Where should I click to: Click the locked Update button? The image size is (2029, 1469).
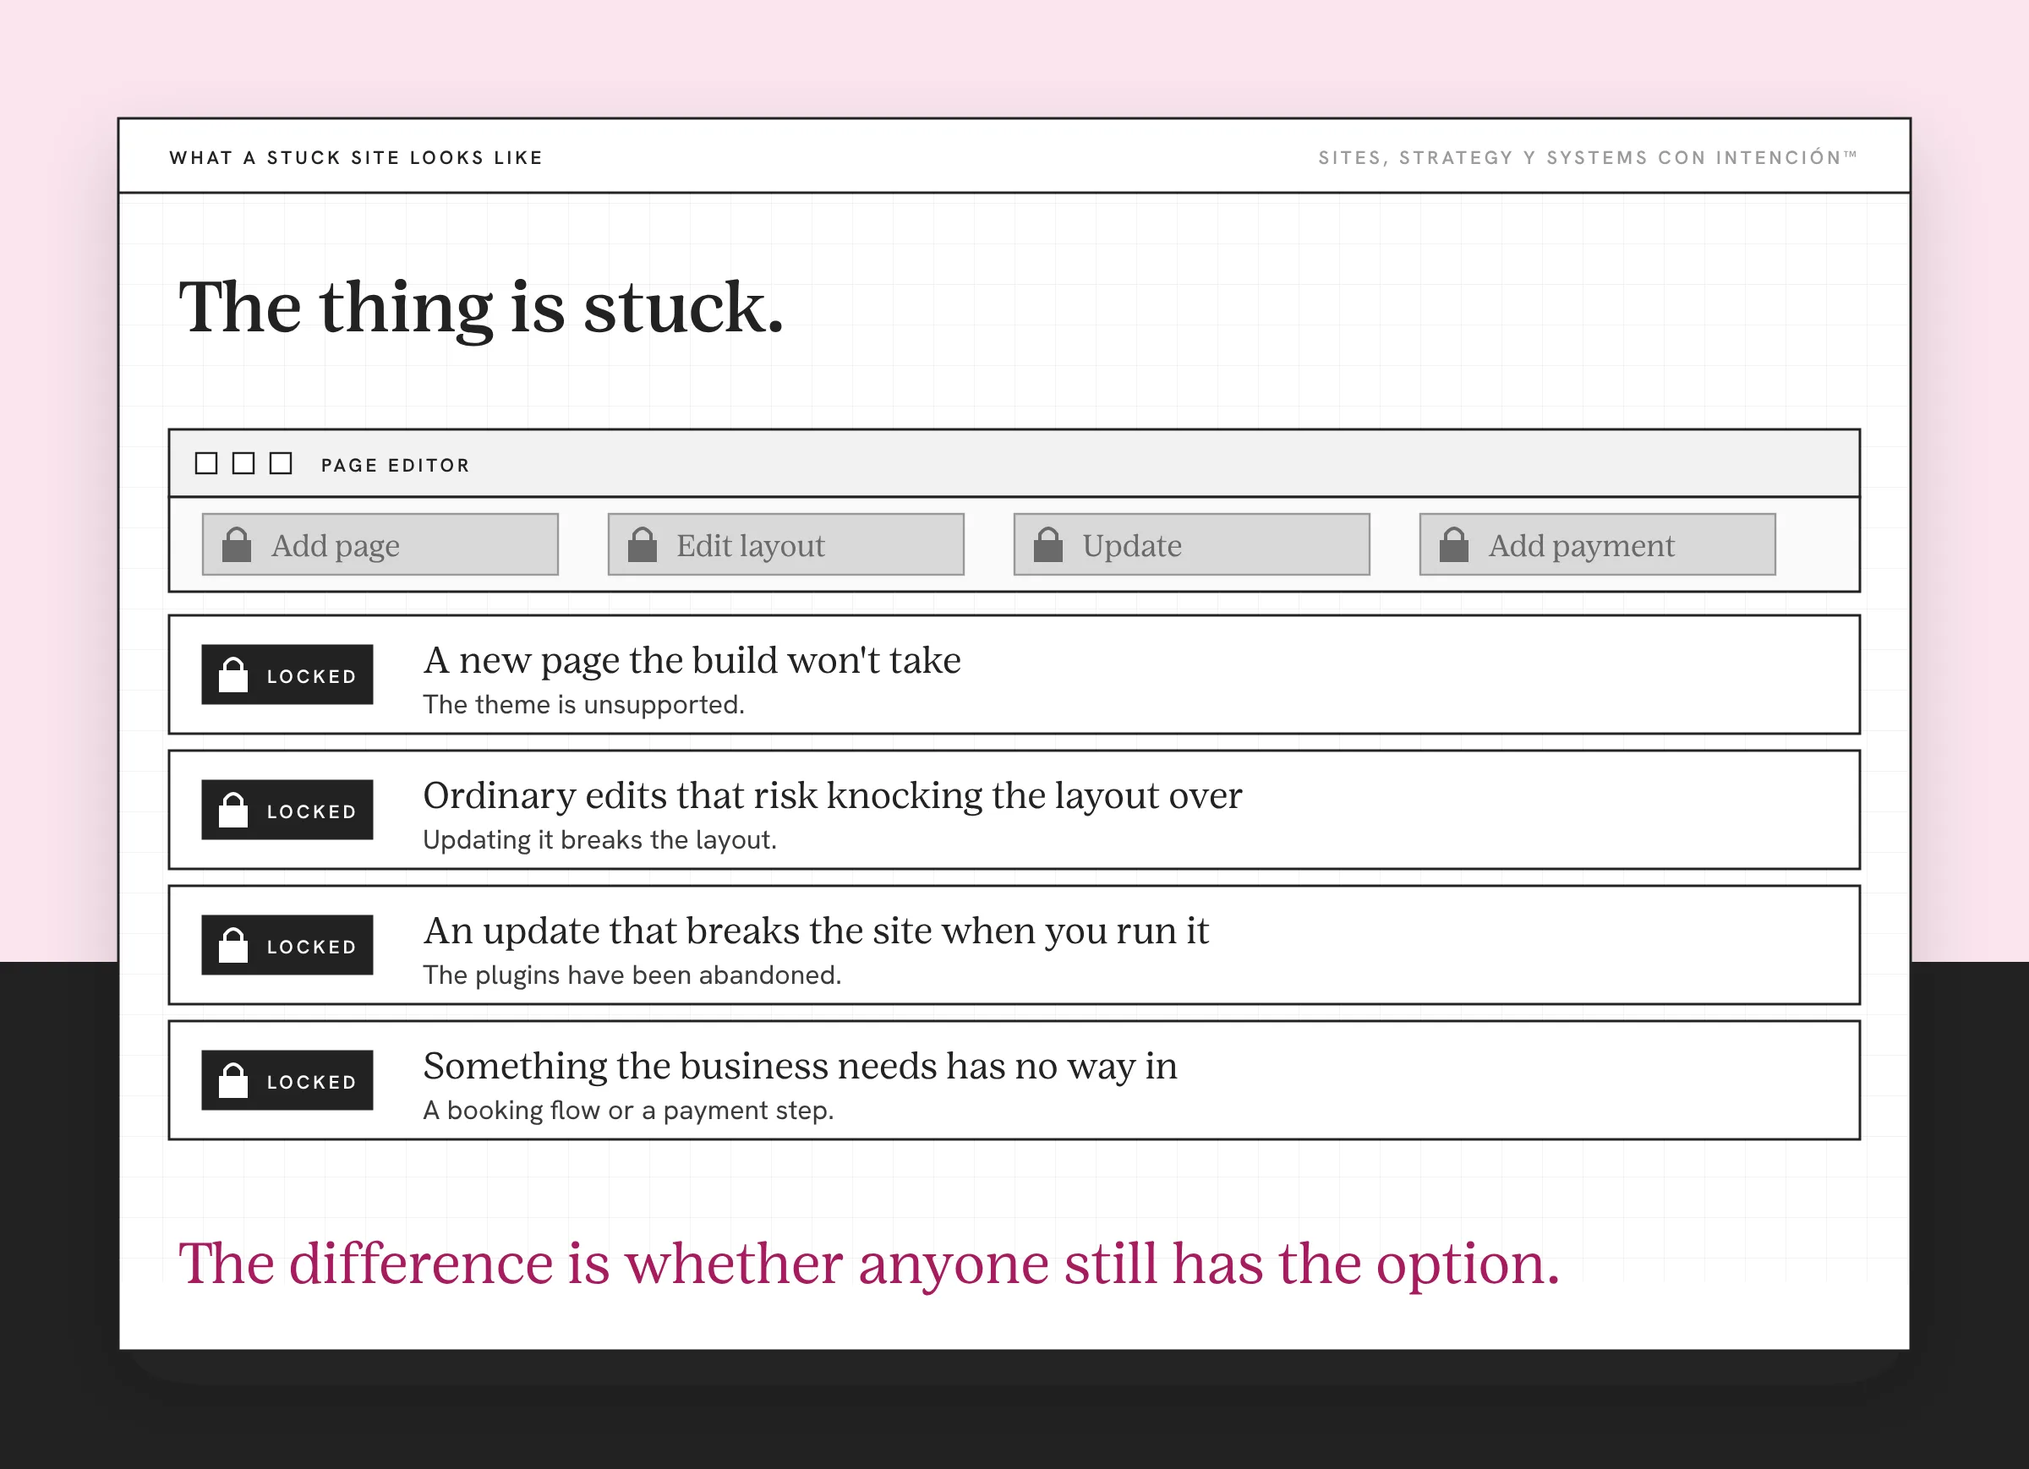pyautogui.click(x=1192, y=544)
